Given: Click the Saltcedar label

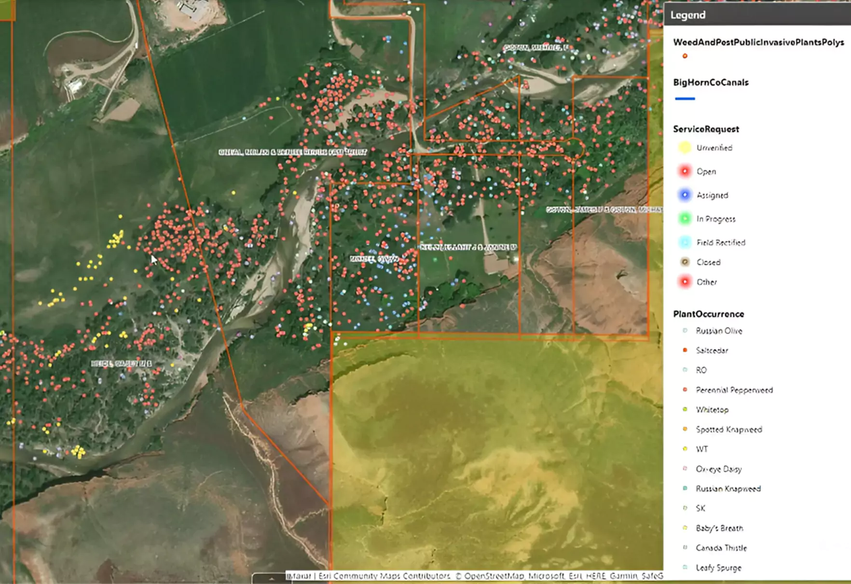Looking at the screenshot, I should pos(712,350).
